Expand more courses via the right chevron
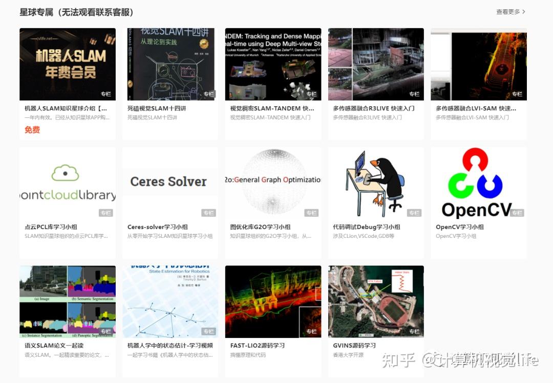The width and height of the screenshot is (553, 383). [525, 11]
